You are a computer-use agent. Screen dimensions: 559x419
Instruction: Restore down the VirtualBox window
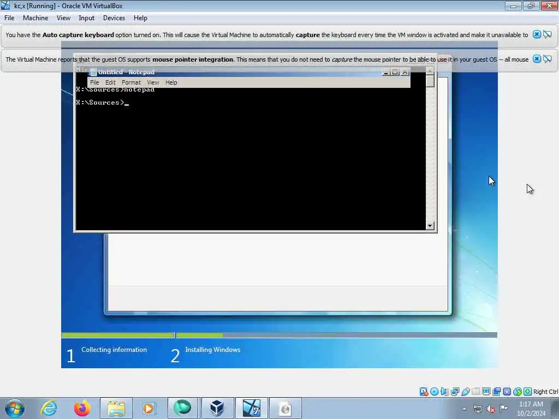[531, 5]
